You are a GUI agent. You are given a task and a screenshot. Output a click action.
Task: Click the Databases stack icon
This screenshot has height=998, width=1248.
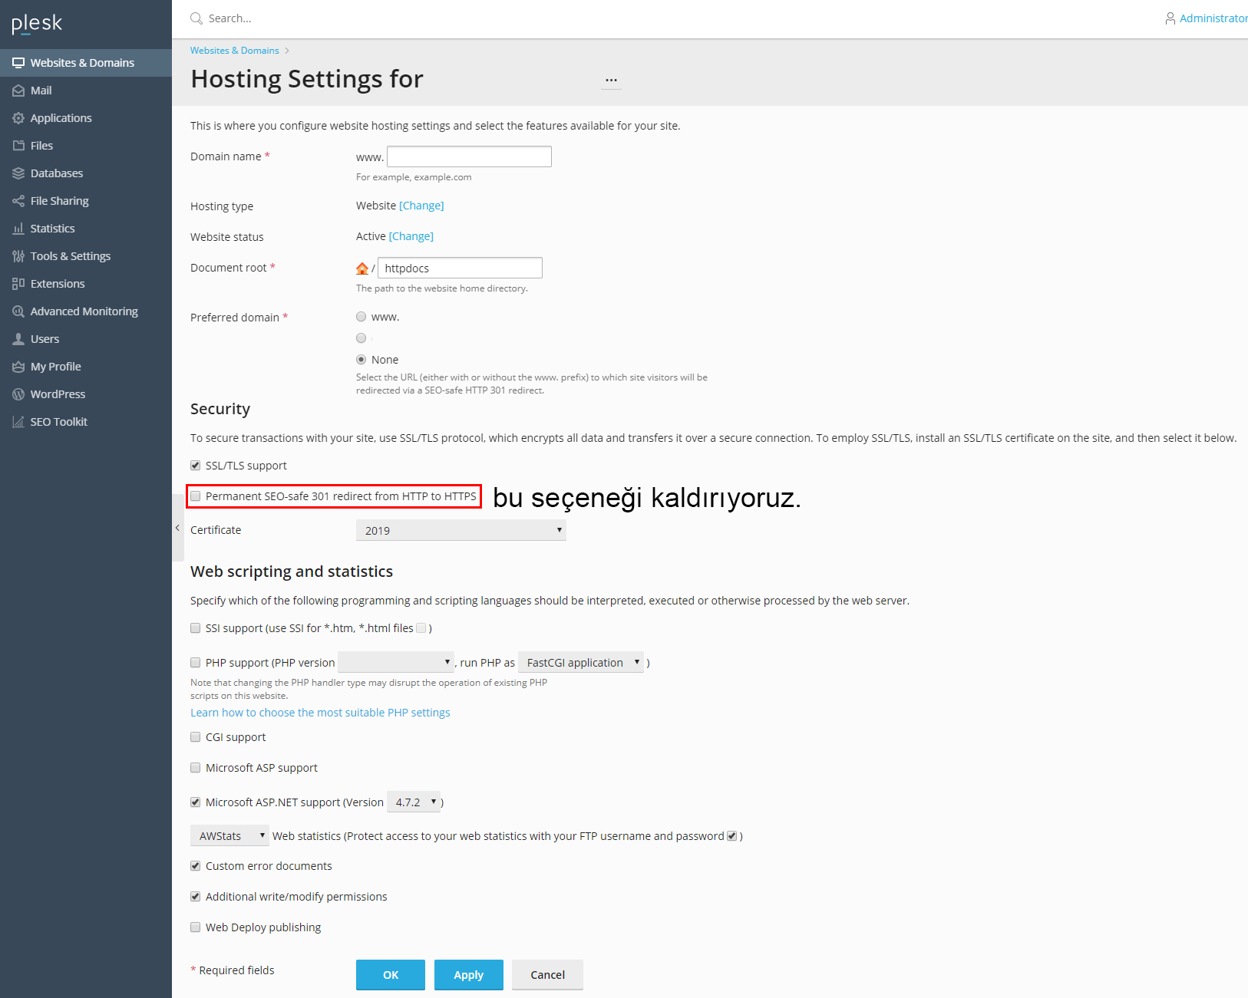18,173
